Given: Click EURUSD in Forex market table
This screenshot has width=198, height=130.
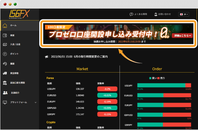Looking at the screenshot, I should pyautogui.click(x=51, y=96).
